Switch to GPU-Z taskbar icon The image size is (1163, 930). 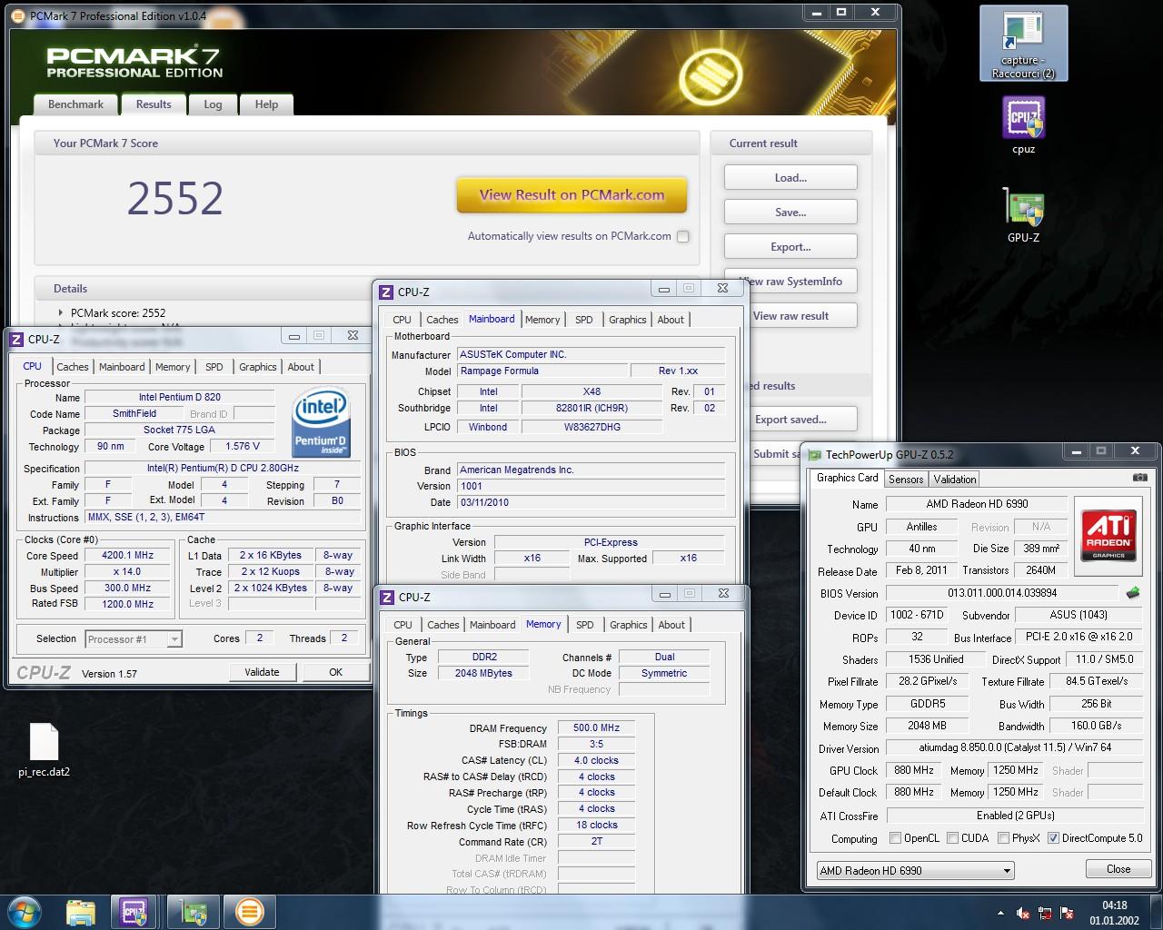click(193, 911)
